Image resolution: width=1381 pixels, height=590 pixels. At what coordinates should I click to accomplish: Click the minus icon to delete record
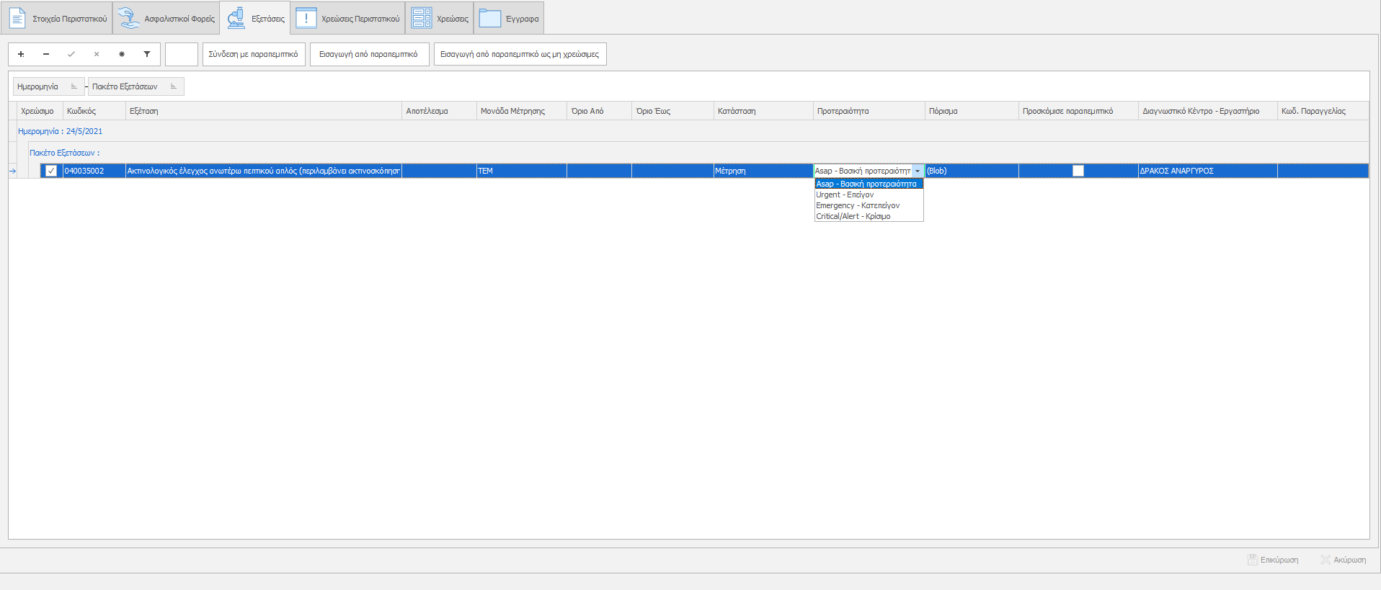click(x=46, y=54)
